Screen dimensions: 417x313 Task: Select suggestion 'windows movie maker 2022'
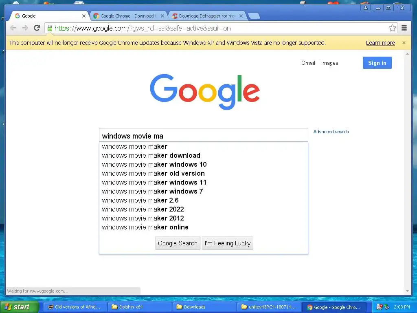[x=204, y=209]
